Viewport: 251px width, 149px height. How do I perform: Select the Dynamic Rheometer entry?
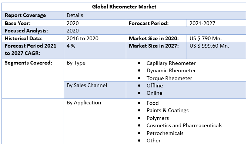click(171, 70)
